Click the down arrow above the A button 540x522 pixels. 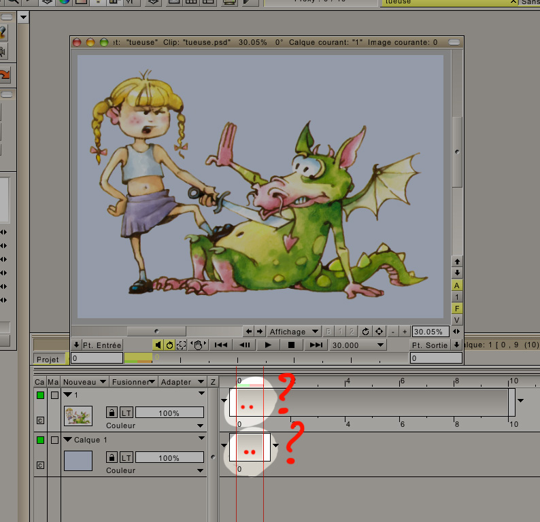coord(457,273)
